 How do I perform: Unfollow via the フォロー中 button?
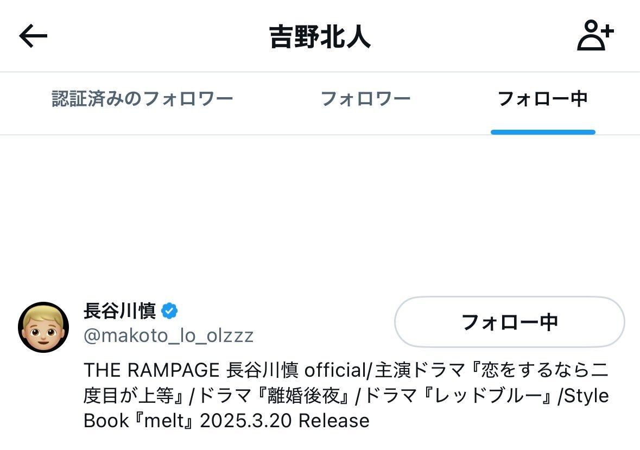pos(509,322)
